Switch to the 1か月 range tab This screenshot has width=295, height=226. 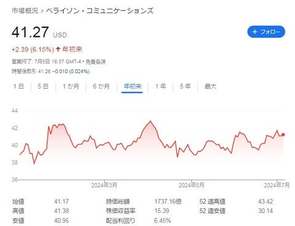coord(71,86)
